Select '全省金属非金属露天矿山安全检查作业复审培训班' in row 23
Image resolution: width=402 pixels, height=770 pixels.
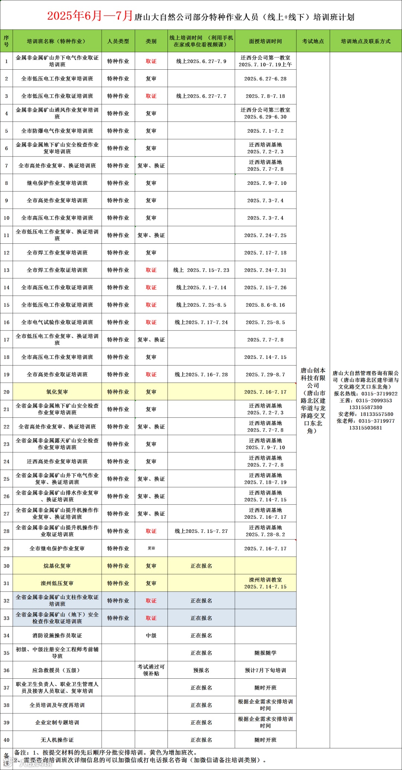[57, 444]
